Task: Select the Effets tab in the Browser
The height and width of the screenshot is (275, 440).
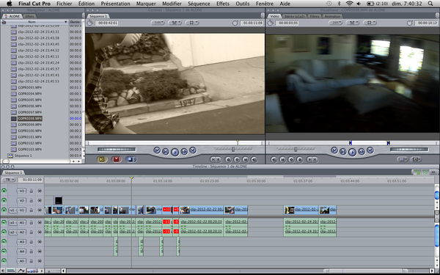Action: [x=30, y=16]
